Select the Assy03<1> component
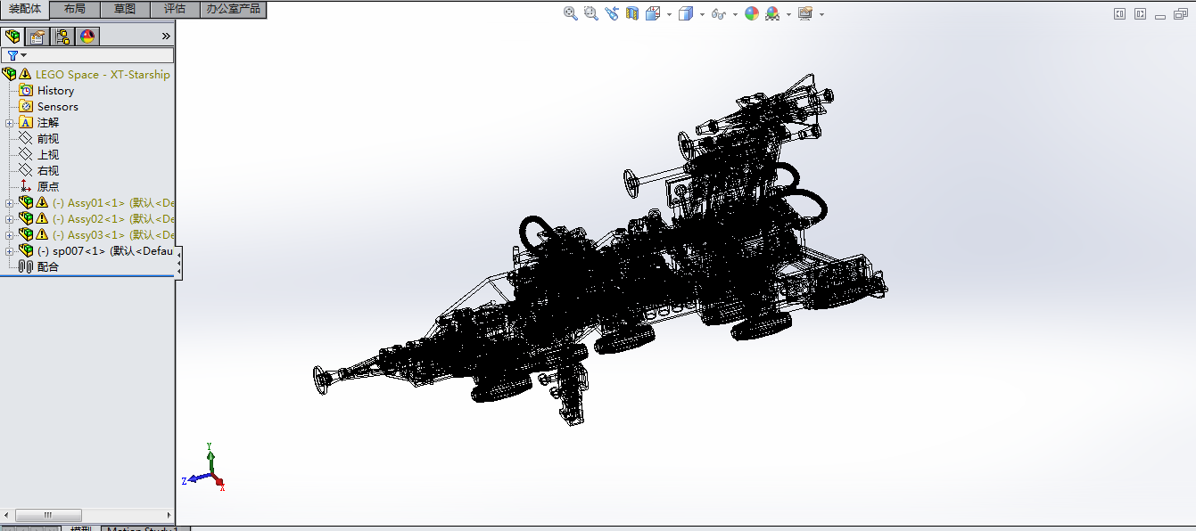The width and height of the screenshot is (1196, 531). 114,235
